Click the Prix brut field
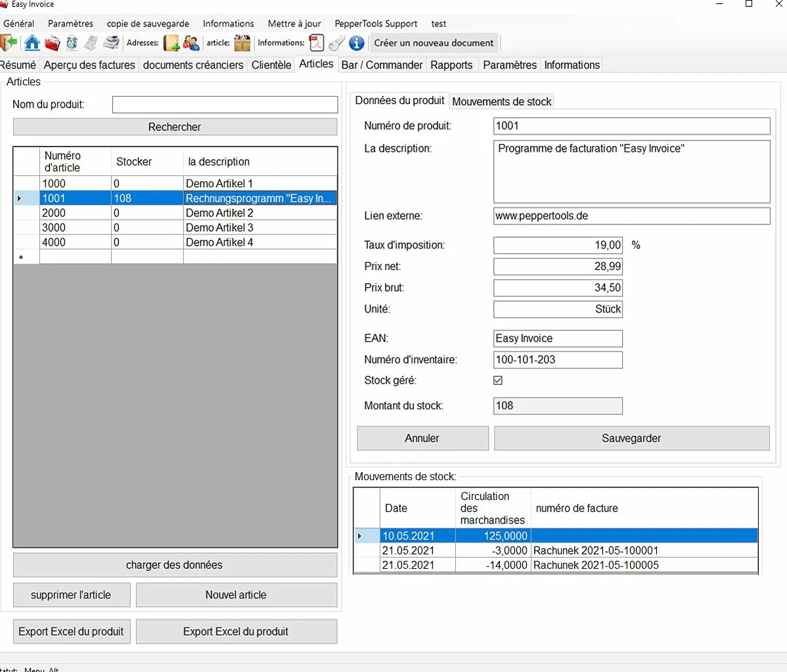The height and width of the screenshot is (672, 787). (558, 288)
